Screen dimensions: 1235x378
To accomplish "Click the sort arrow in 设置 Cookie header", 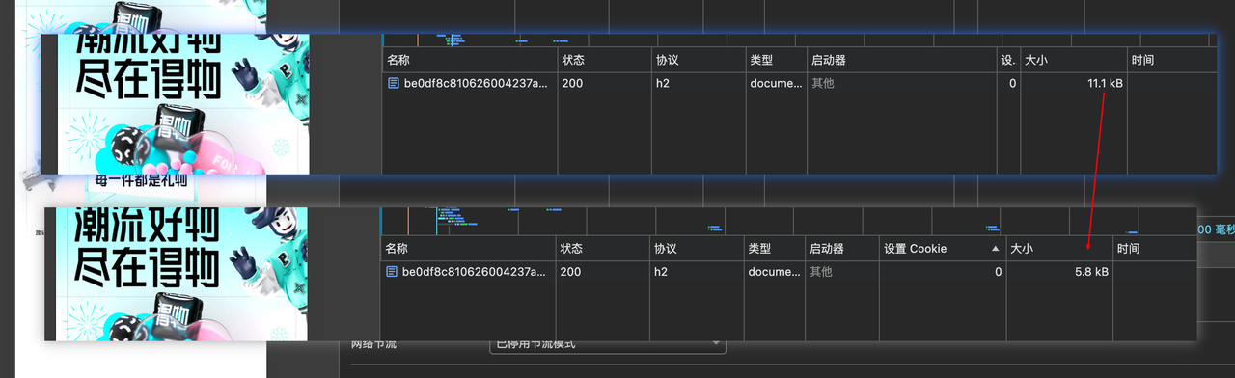I will 996,249.
